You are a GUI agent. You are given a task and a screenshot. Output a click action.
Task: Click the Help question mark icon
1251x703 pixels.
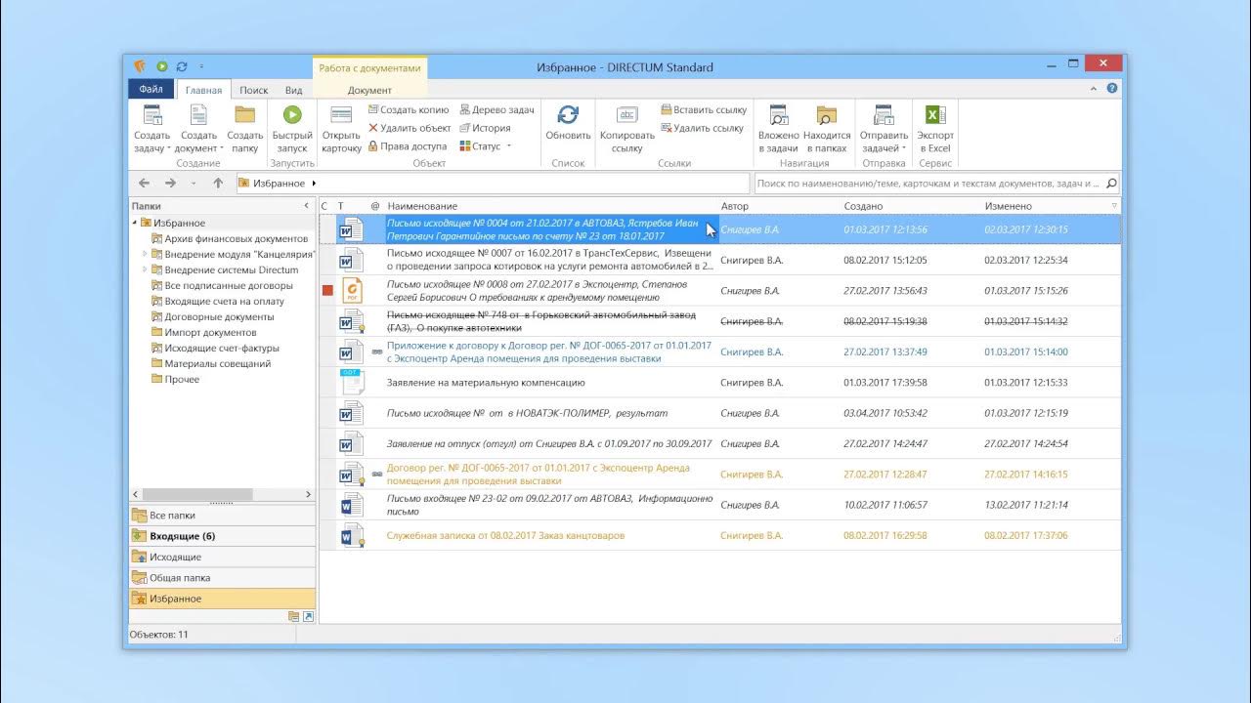(x=1112, y=88)
